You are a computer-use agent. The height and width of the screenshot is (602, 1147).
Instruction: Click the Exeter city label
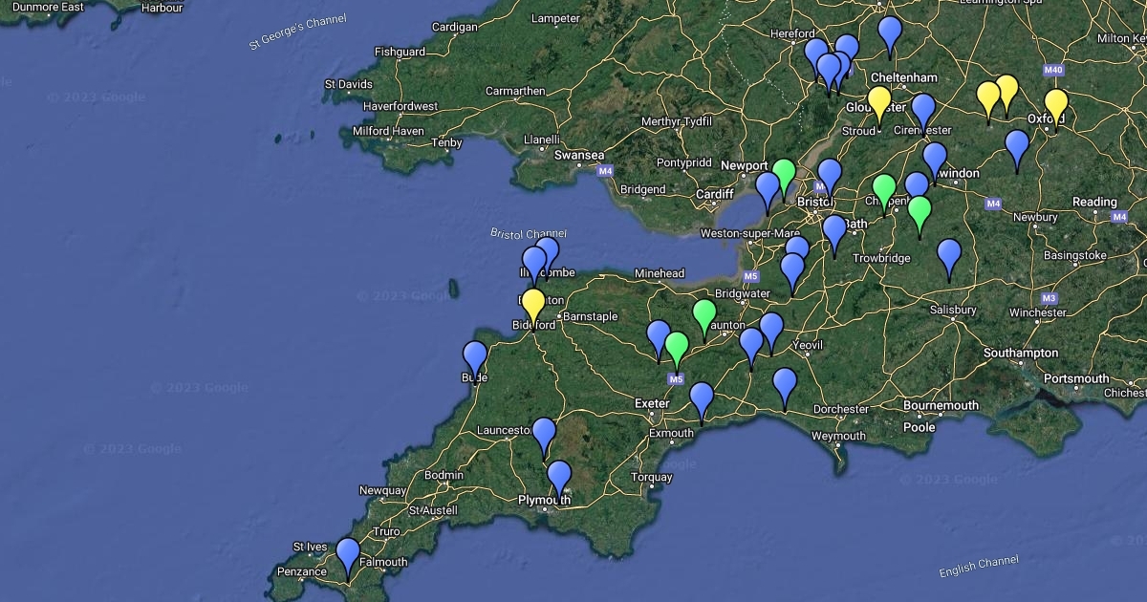click(x=652, y=403)
